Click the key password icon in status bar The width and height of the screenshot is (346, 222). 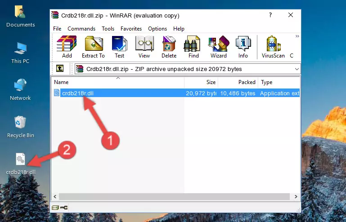(64, 208)
